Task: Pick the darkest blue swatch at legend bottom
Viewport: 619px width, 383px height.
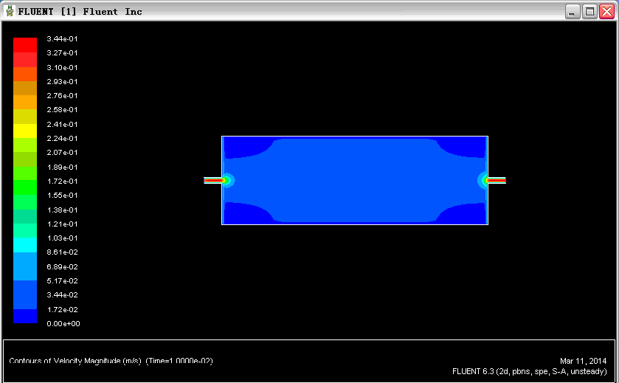Action: [x=24, y=316]
